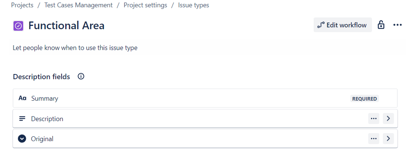406x163 pixels.
Task: Go to Projects breadcrumb link
Action: click(22, 5)
